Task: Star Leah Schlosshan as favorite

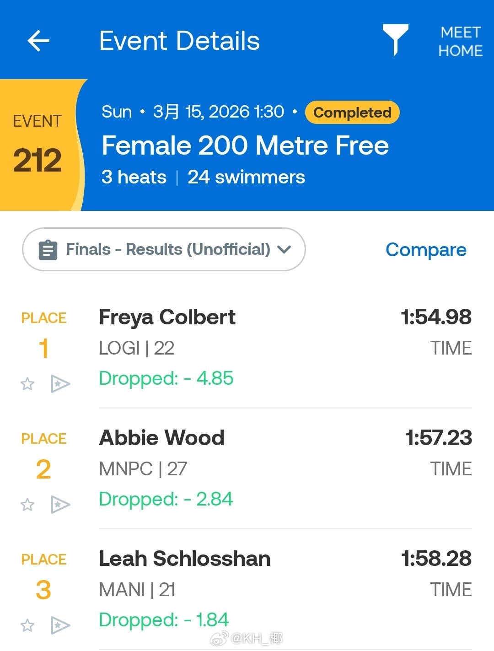Action: click(27, 625)
